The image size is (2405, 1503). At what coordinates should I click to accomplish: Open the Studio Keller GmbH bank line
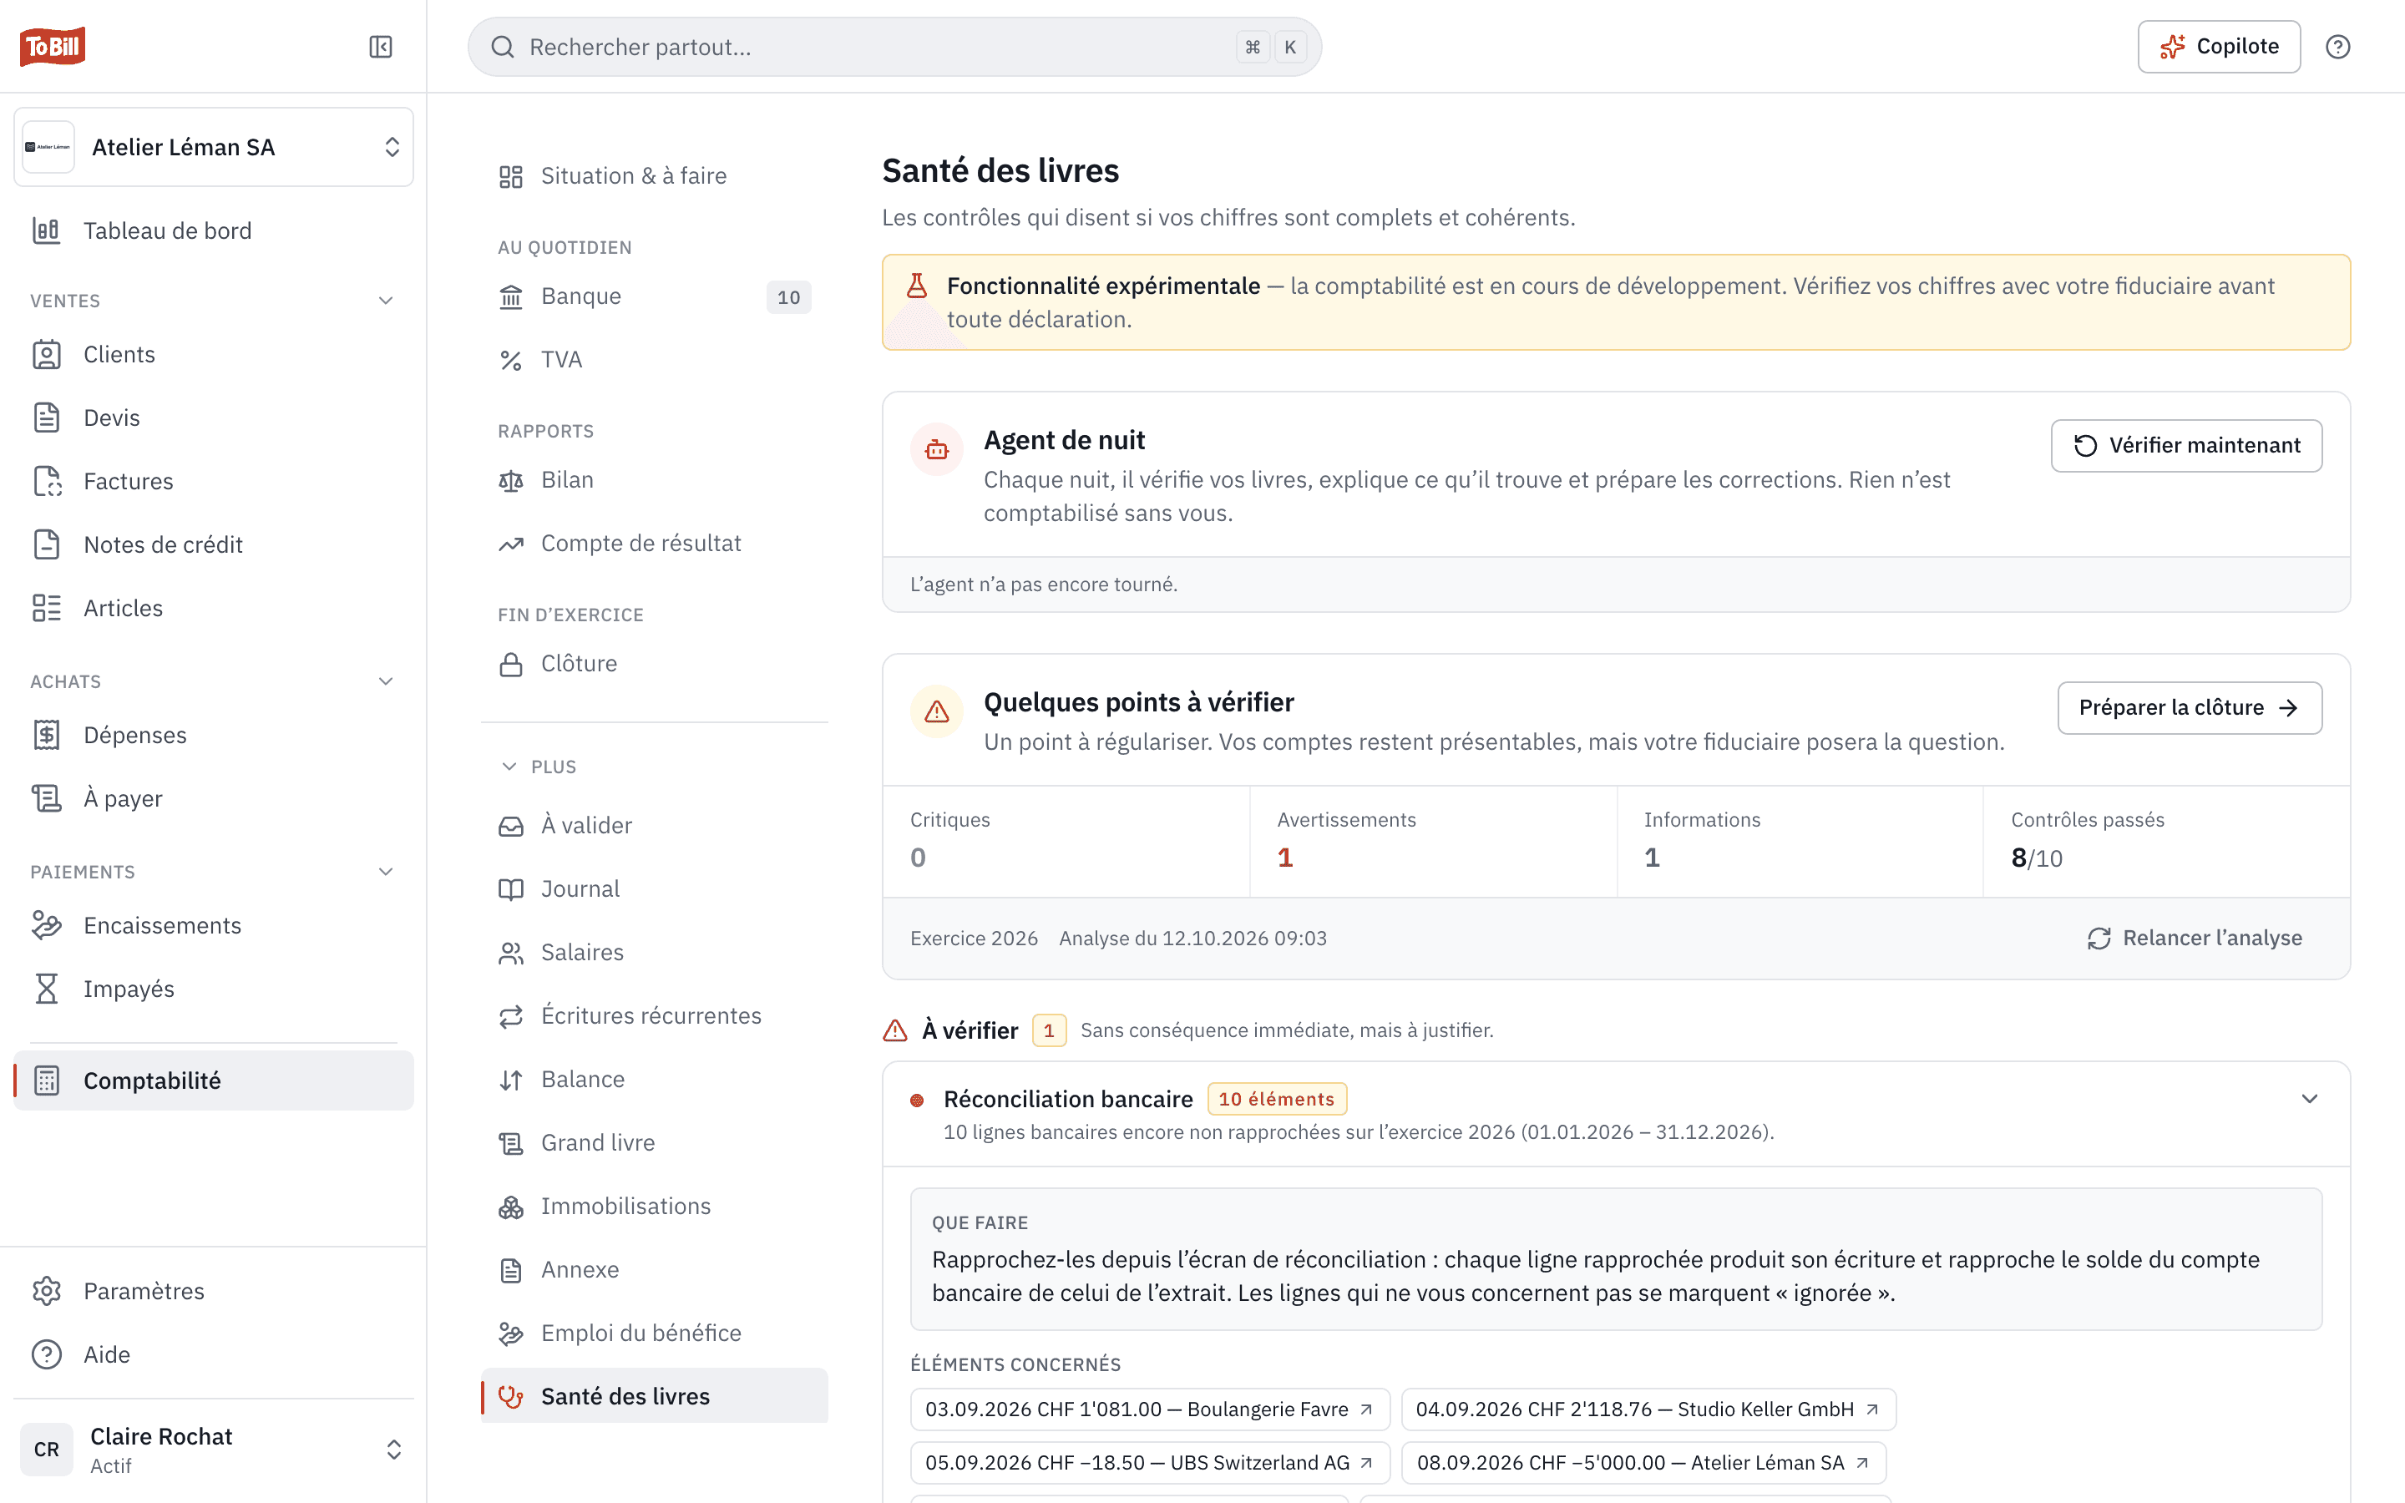pos(1648,1409)
